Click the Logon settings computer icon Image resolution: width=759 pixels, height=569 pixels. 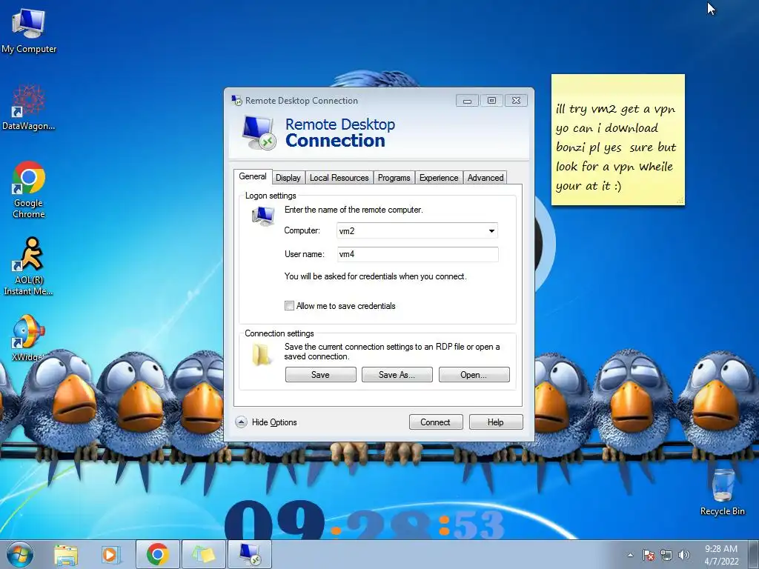point(263,216)
